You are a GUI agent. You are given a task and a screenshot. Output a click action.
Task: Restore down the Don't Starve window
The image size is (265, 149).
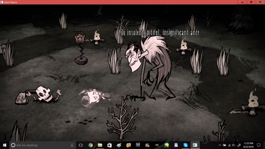[251, 2]
